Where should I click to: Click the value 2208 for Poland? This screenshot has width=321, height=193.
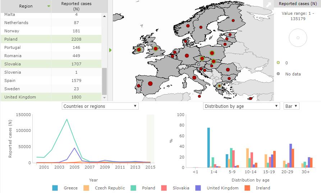76,39
